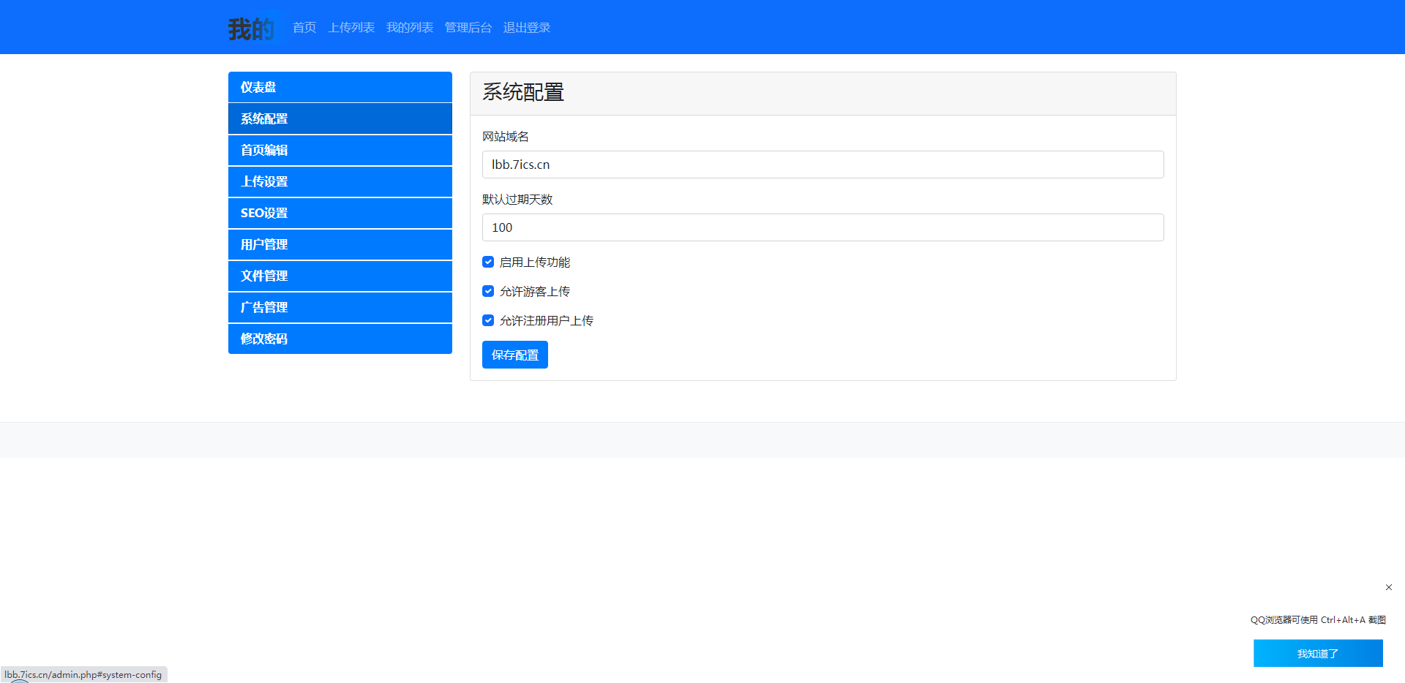Image resolution: width=1405 pixels, height=683 pixels.
Task: Select 系统配置 in the sidebar
Action: 340,118
